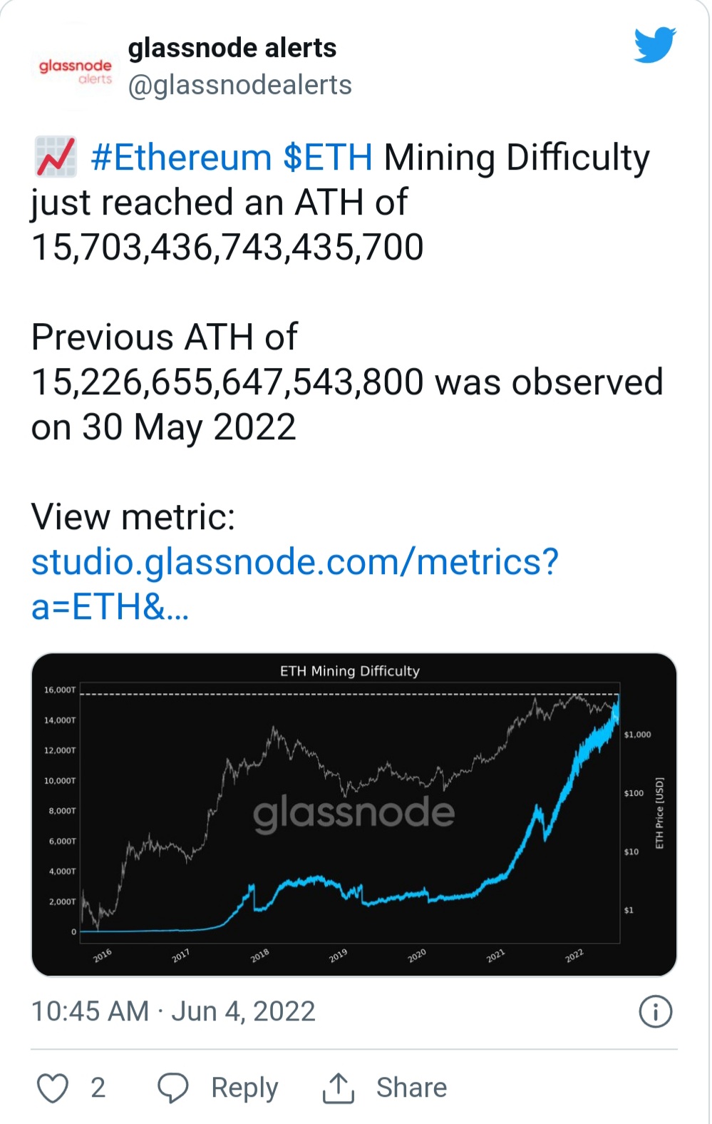Open the glassnode alerts profile avatar
Viewport: 712px width, 1124px height.
click(75, 71)
